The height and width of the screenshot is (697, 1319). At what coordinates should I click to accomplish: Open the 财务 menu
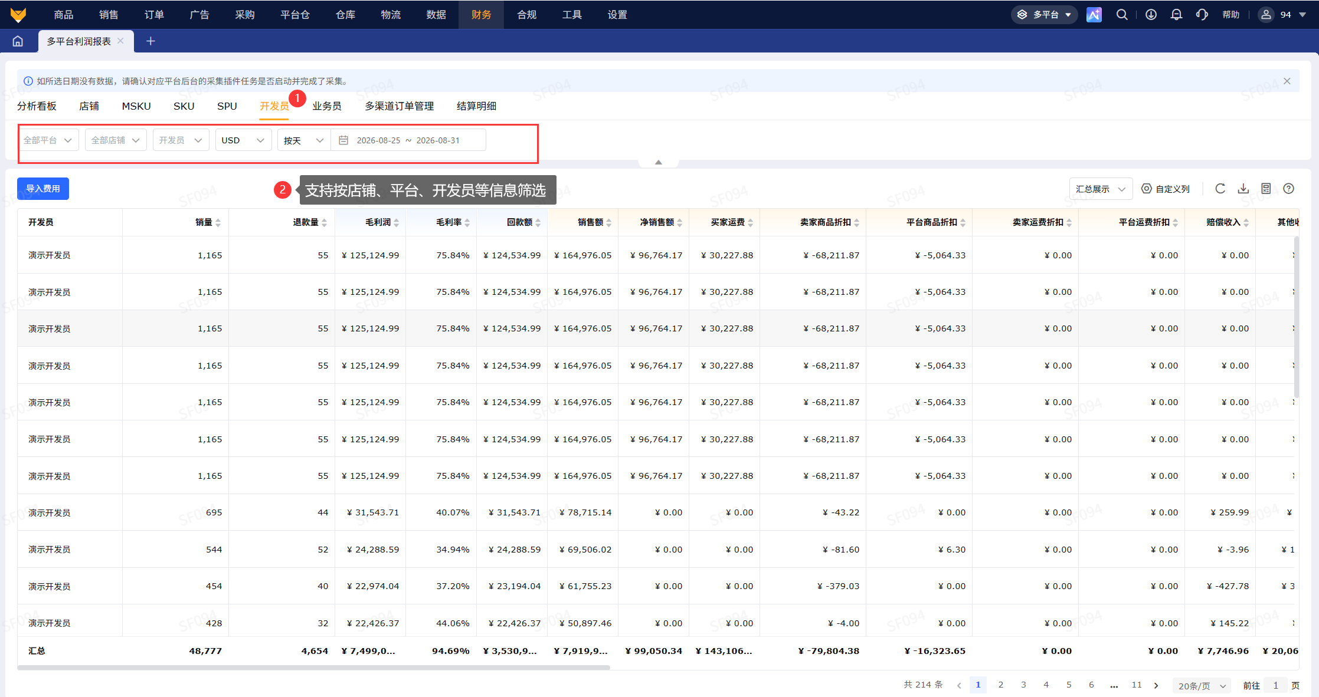pyautogui.click(x=481, y=15)
